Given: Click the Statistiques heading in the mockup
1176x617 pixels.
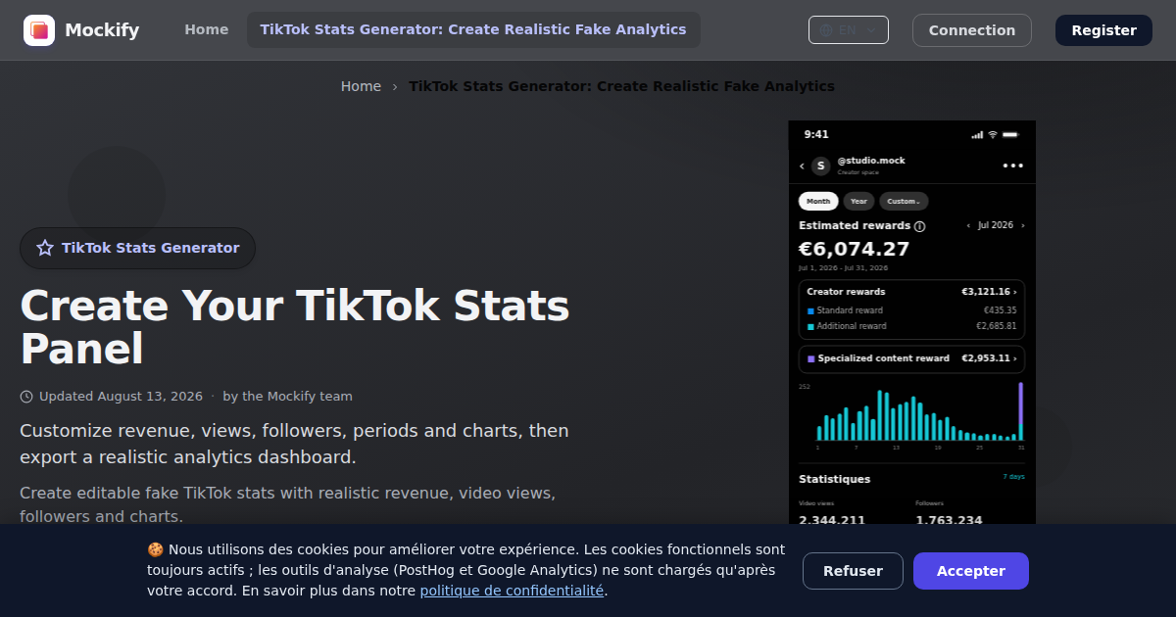Looking at the screenshot, I should (x=834, y=479).
